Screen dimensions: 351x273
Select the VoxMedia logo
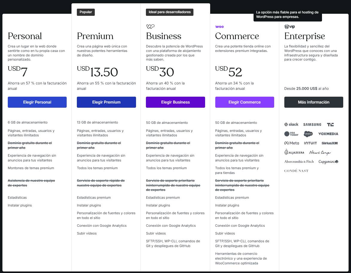(x=328, y=134)
